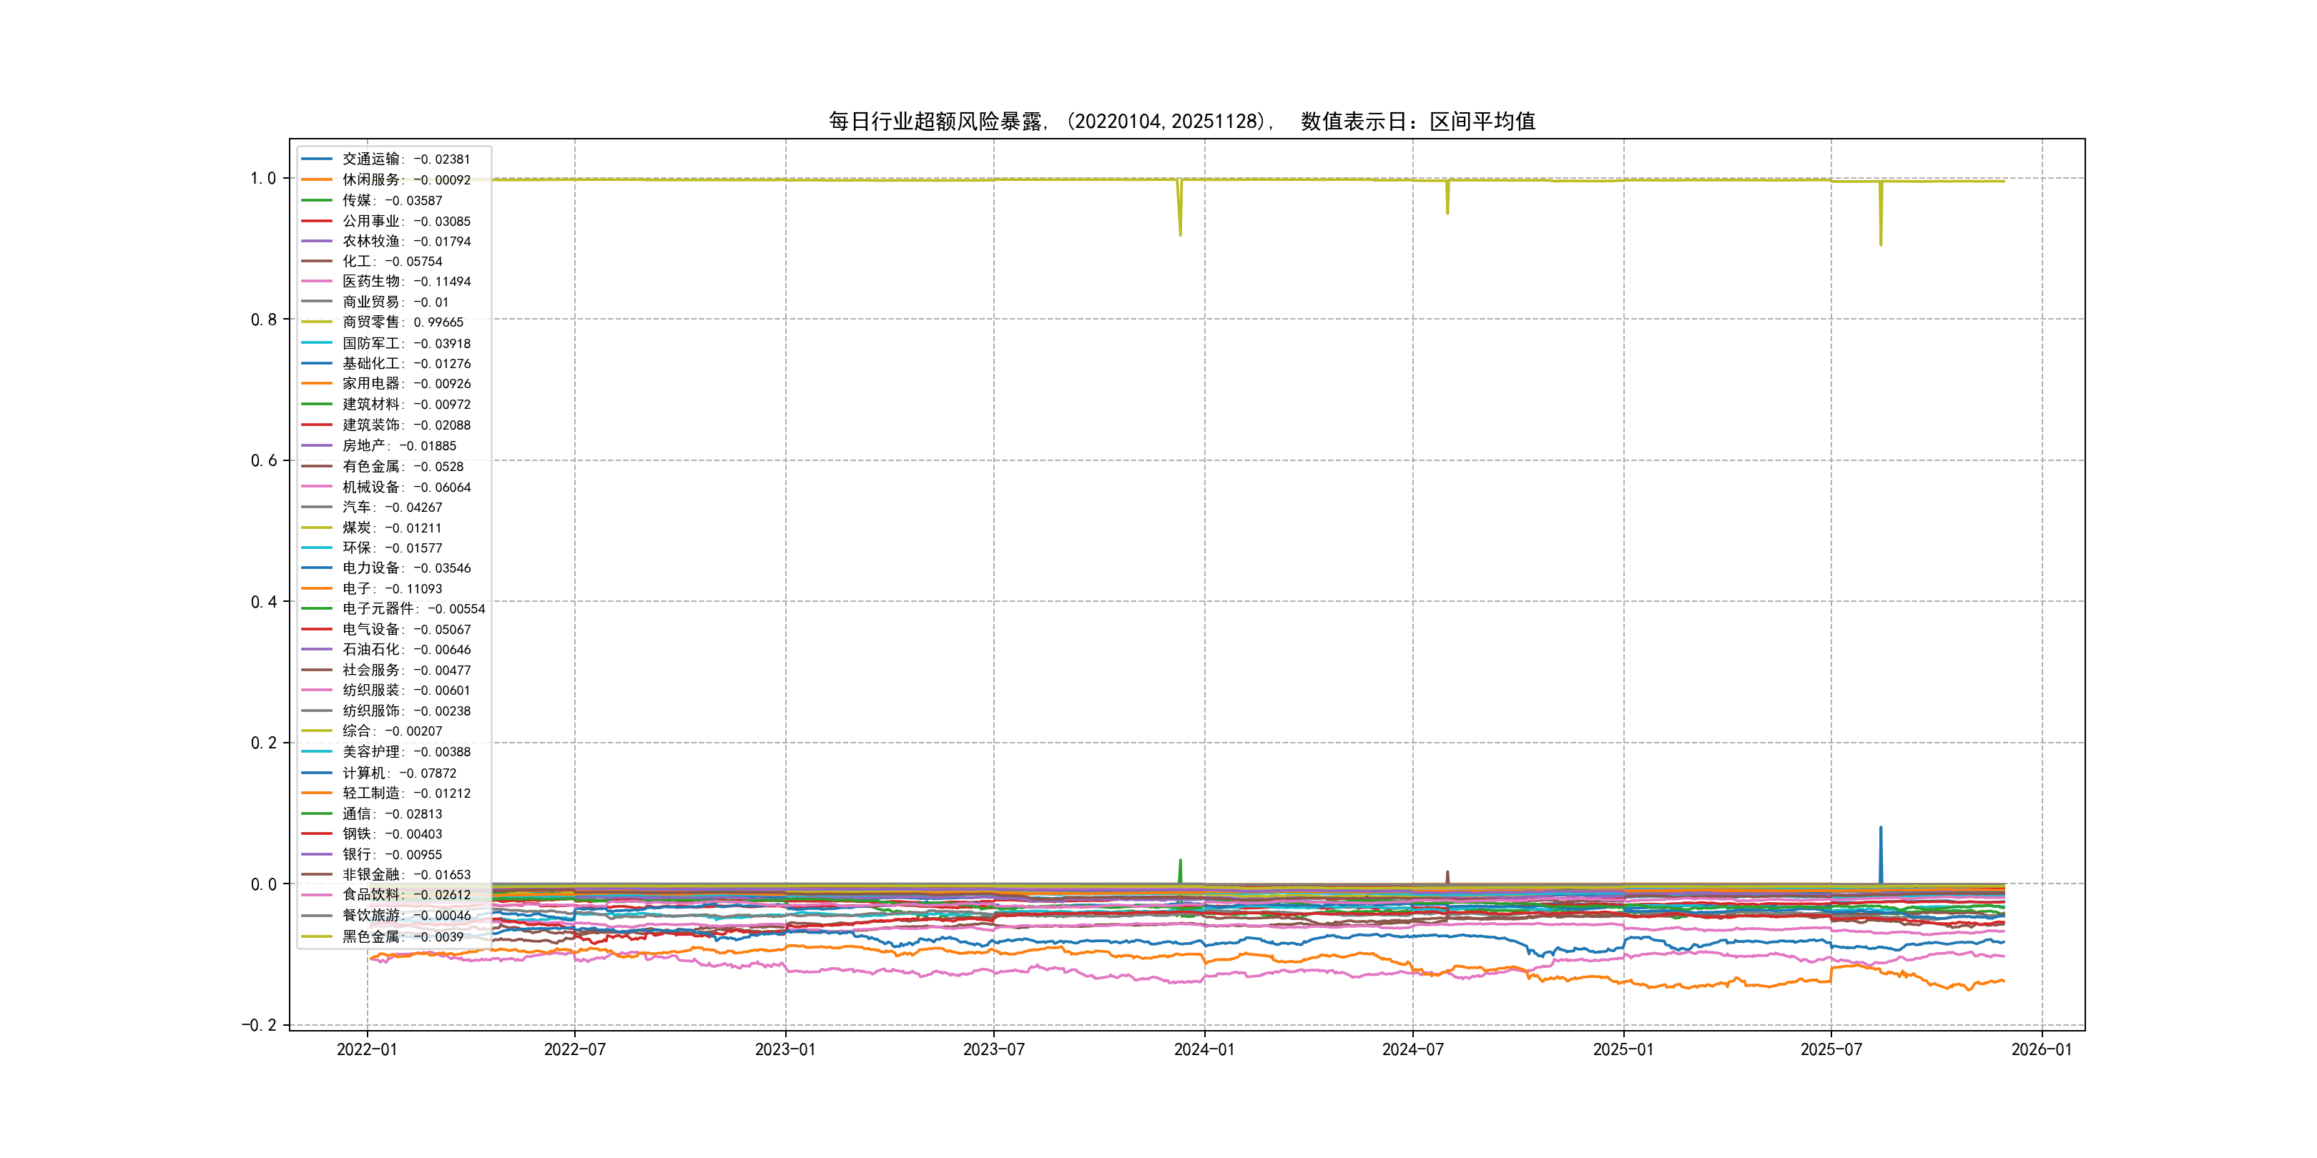Click the blue upward spike after 2025-07
Image resolution: width=2317 pixels, height=1158 pixels.
pyautogui.click(x=1880, y=850)
